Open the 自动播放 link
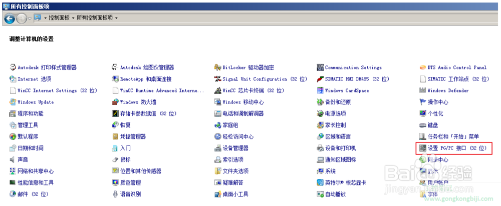The height and width of the screenshot is (206, 501). [336, 194]
